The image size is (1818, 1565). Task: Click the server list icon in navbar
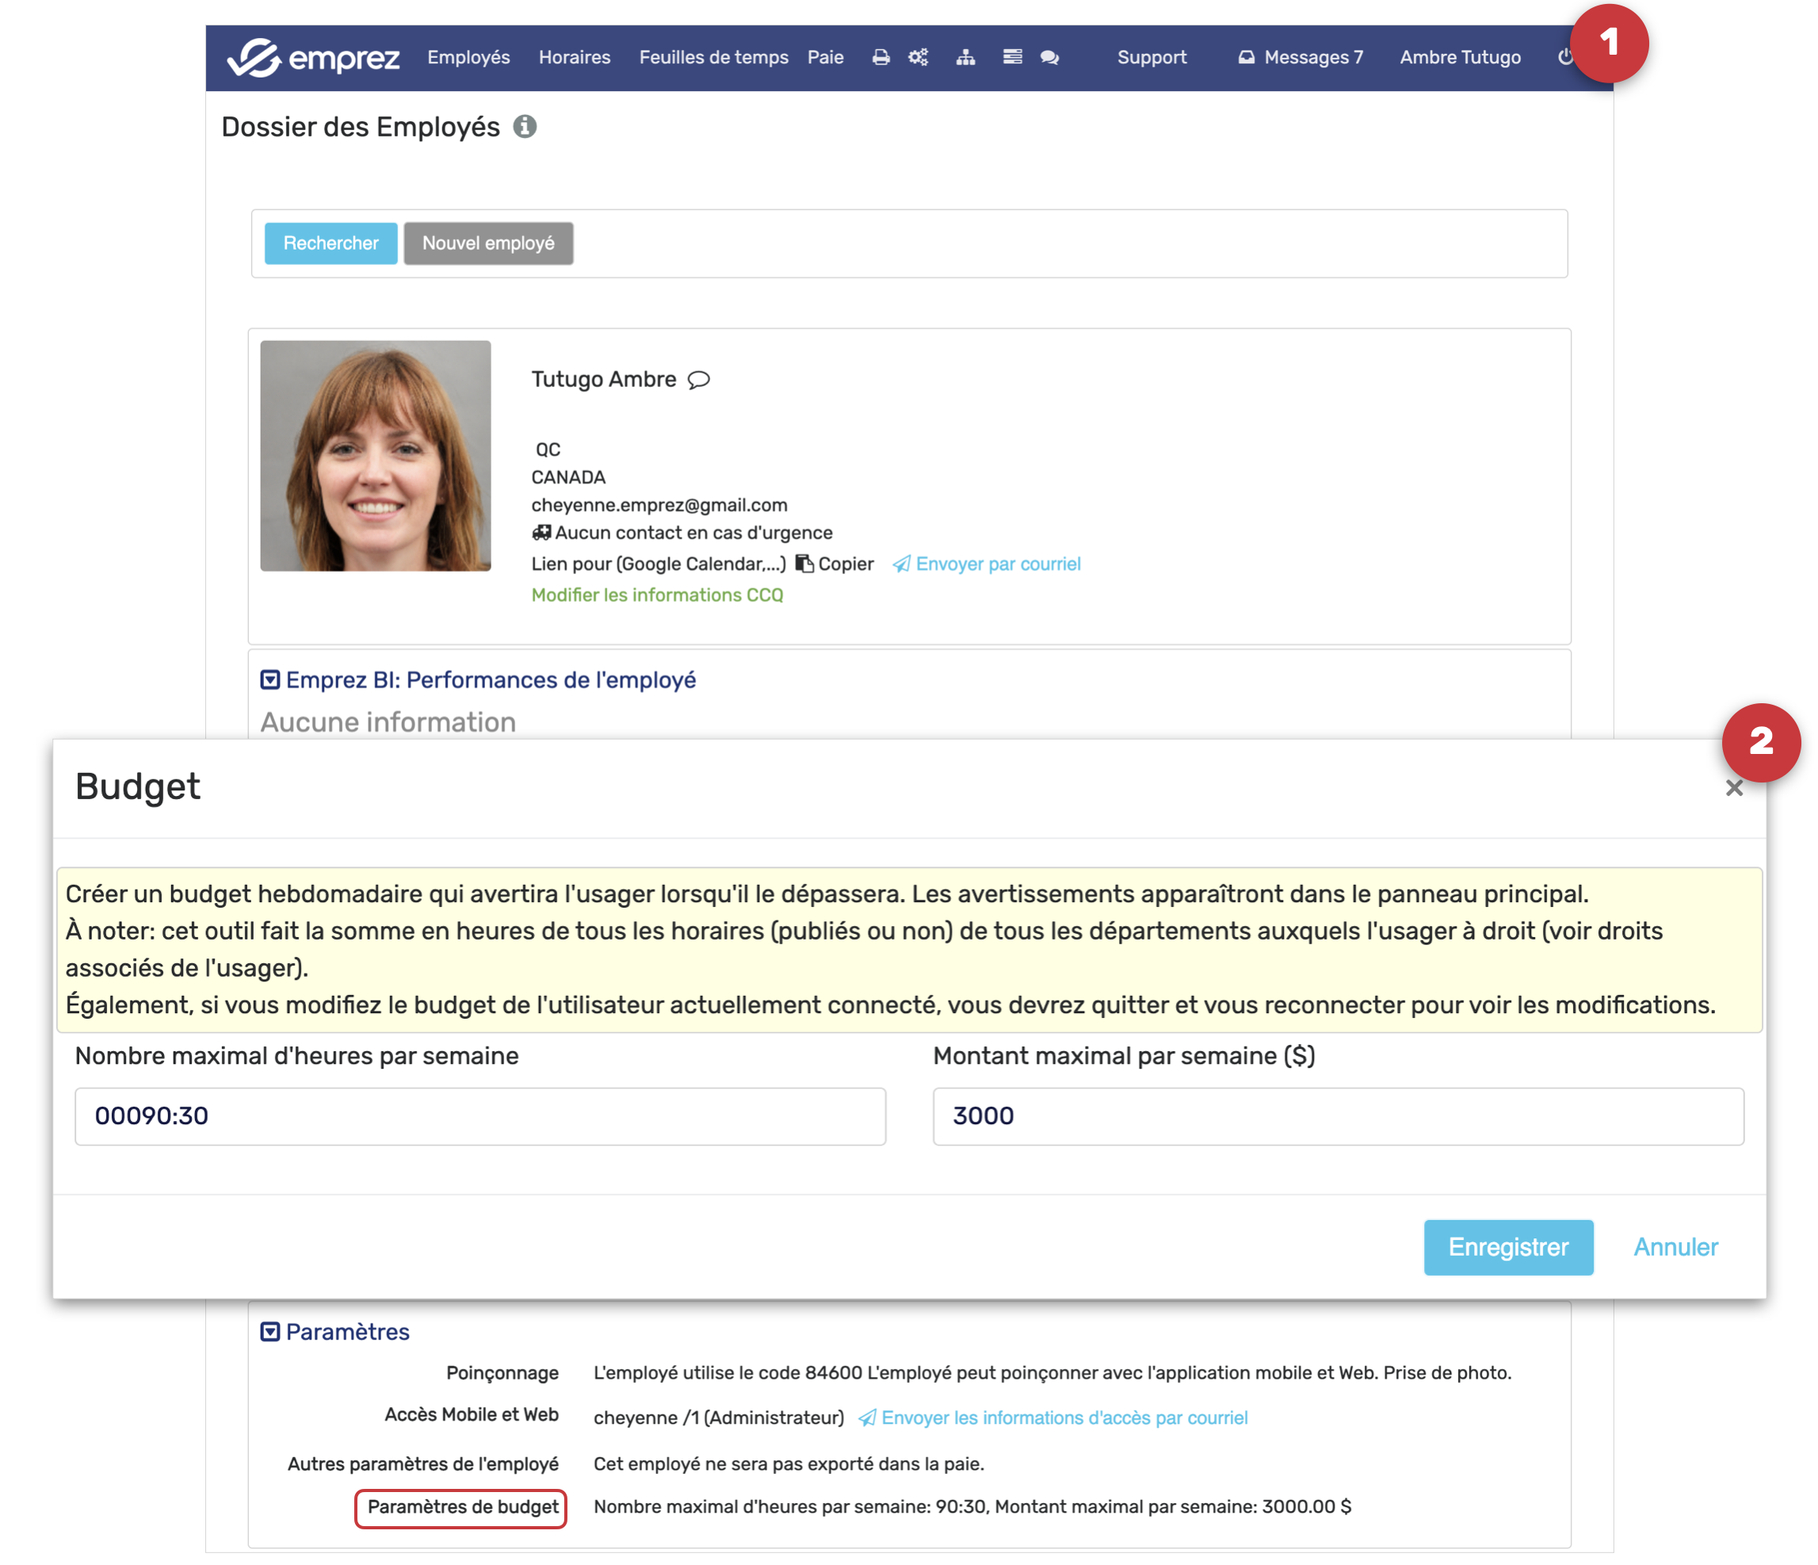1012,58
